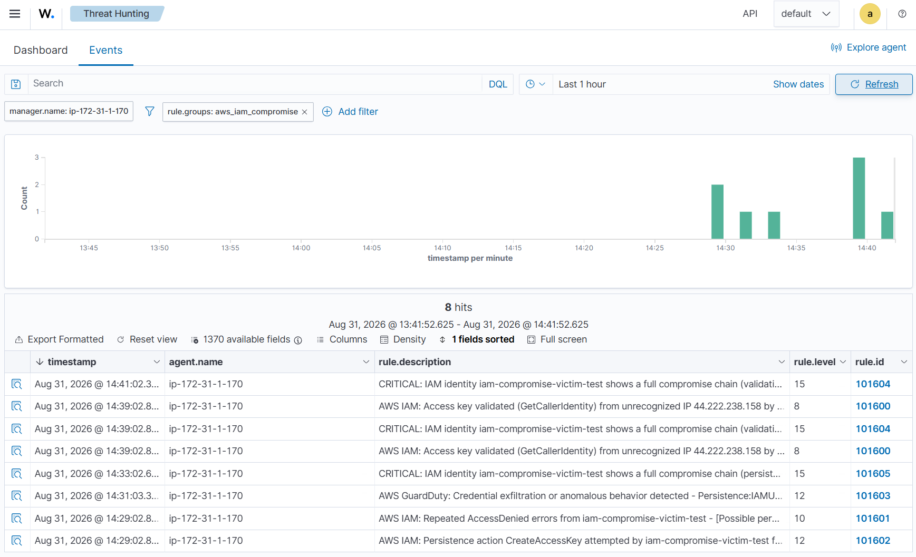This screenshot has width=916, height=557.
Task: Click the Explore agent button
Action: [869, 47]
